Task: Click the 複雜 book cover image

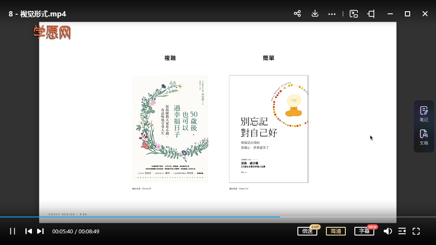Action: coord(170,129)
